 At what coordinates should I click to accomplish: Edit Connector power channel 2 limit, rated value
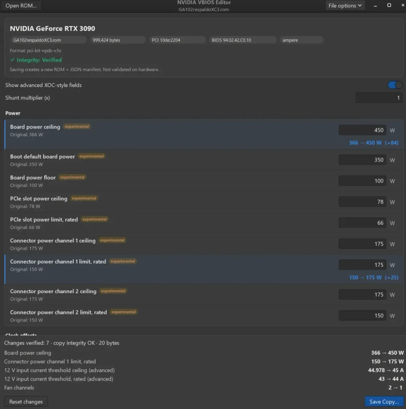pos(362,316)
